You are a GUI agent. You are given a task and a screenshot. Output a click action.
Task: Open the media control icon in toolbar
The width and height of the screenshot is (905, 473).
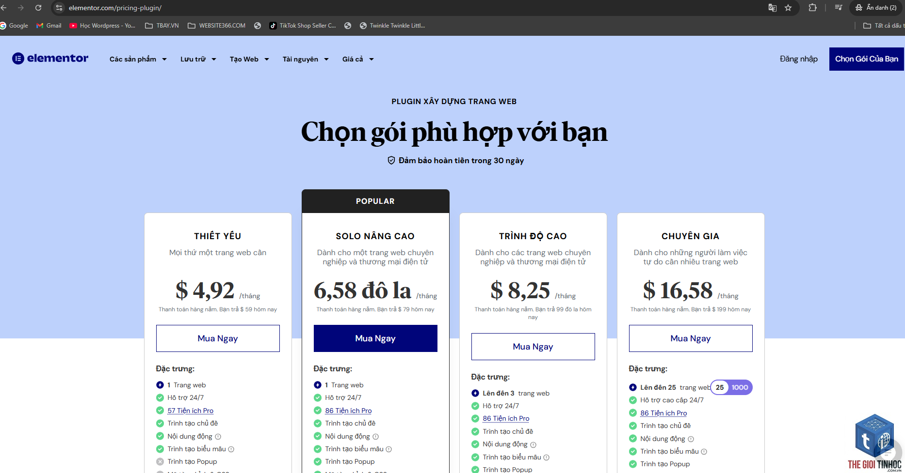click(838, 8)
